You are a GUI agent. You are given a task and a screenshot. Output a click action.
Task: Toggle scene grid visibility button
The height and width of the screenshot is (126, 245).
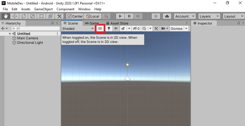(x=144, y=28)
